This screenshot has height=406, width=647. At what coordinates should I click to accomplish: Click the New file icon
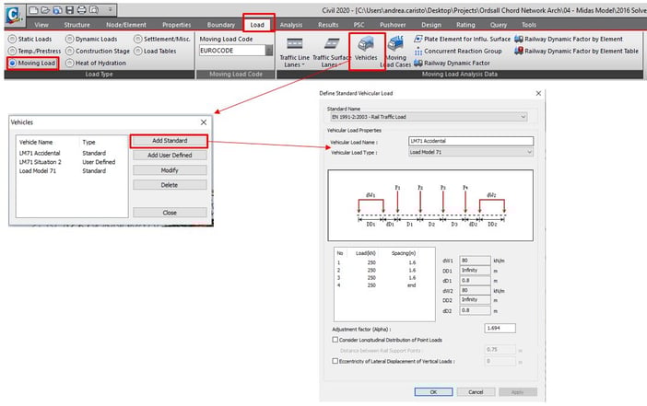tap(34, 9)
